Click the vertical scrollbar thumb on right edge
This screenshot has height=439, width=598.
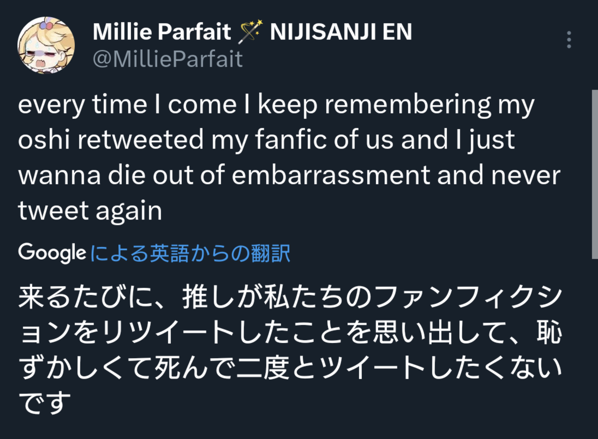[594, 173]
